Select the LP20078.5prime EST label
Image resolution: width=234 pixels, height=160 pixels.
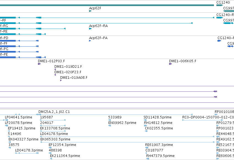pos(18,123)
